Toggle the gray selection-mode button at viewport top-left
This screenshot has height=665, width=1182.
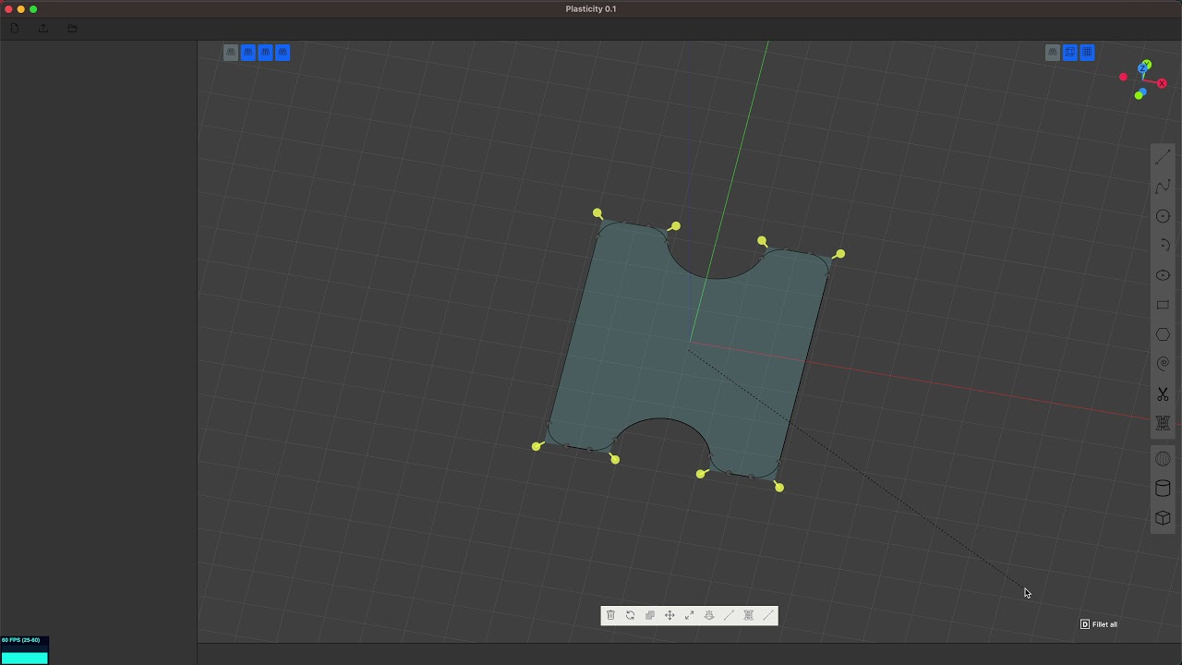click(231, 53)
